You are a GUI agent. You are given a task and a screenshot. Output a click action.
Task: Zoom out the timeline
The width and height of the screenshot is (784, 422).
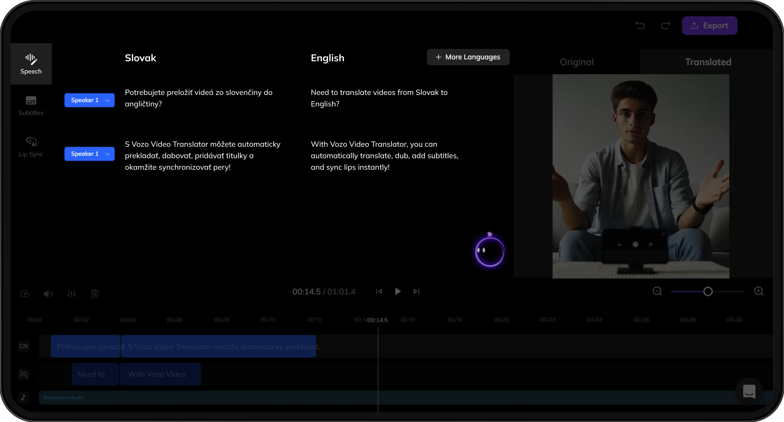pyautogui.click(x=657, y=291)
